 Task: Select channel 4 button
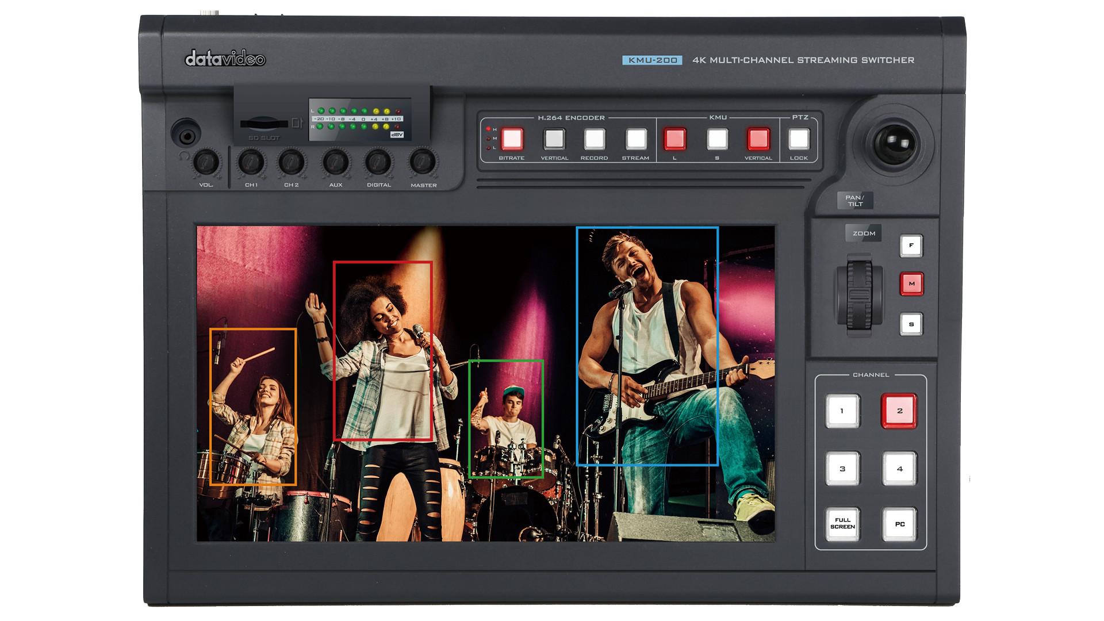[899, 469]
